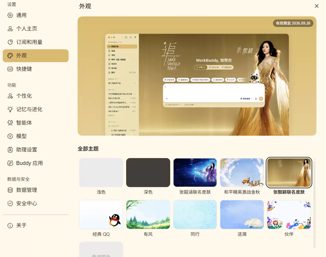326x257 pixels.
Task: Click the 快捷键 keyboard icon
Action: 10,69
